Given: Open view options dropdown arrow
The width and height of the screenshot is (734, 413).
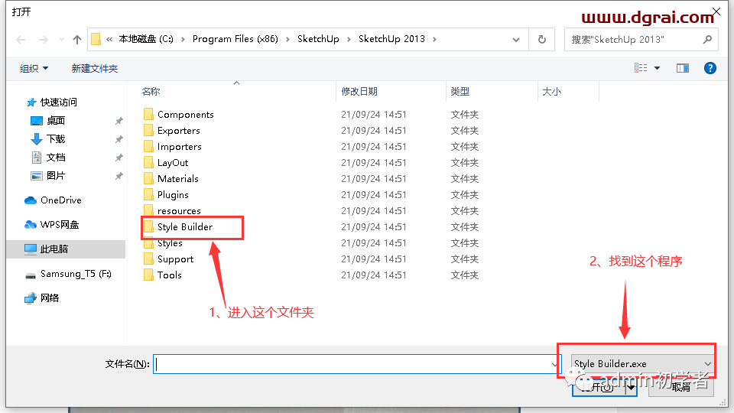Looking at the screenshot, I should pyautogui.click(x=658, y=68).
